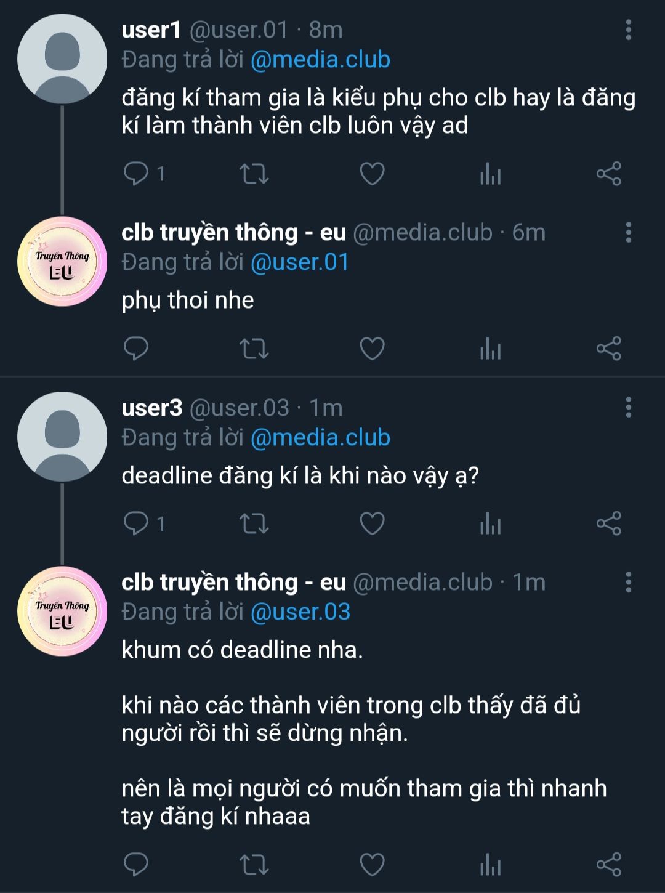
Task: View analytics for user1's tweet
Action: 490,174
